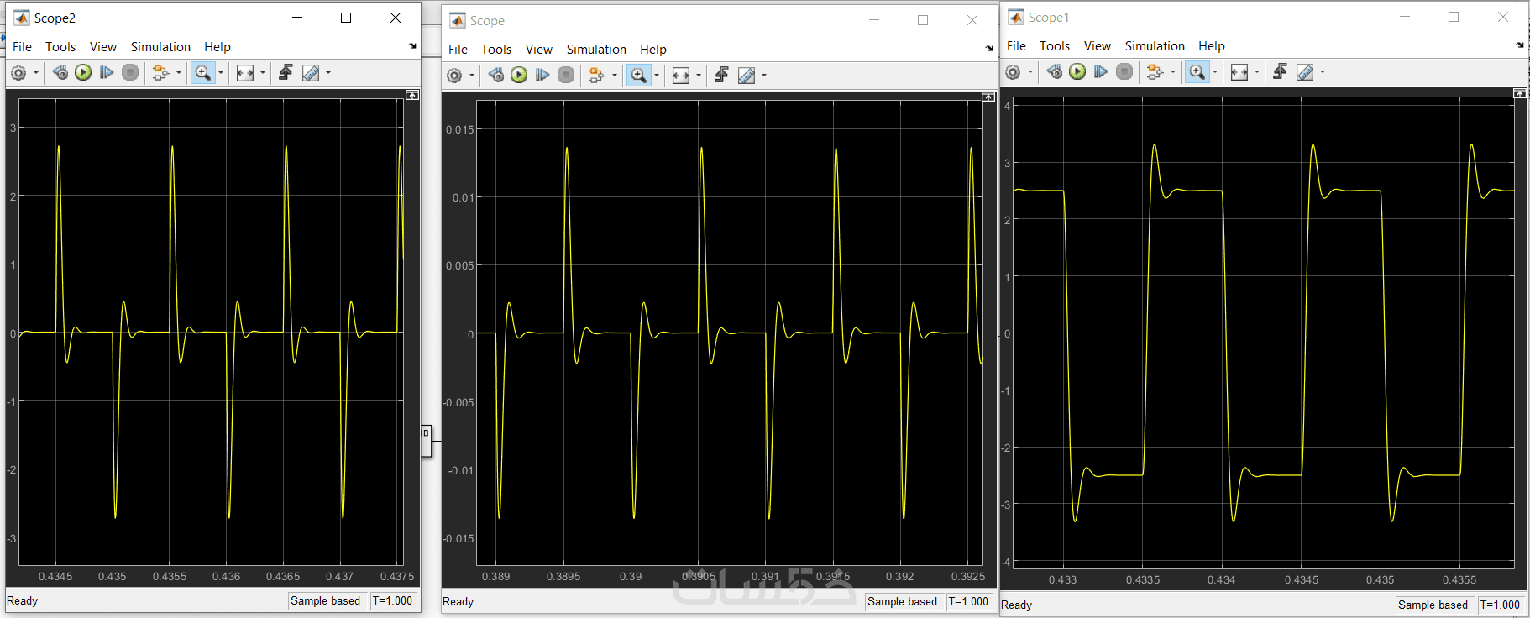
Task: Click Scale Axes Limits icon in Scope2
Action: (x=245, y=73)
